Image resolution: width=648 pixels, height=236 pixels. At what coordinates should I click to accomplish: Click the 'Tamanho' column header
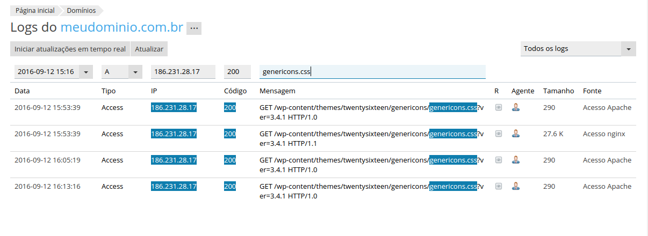(558, 91)
